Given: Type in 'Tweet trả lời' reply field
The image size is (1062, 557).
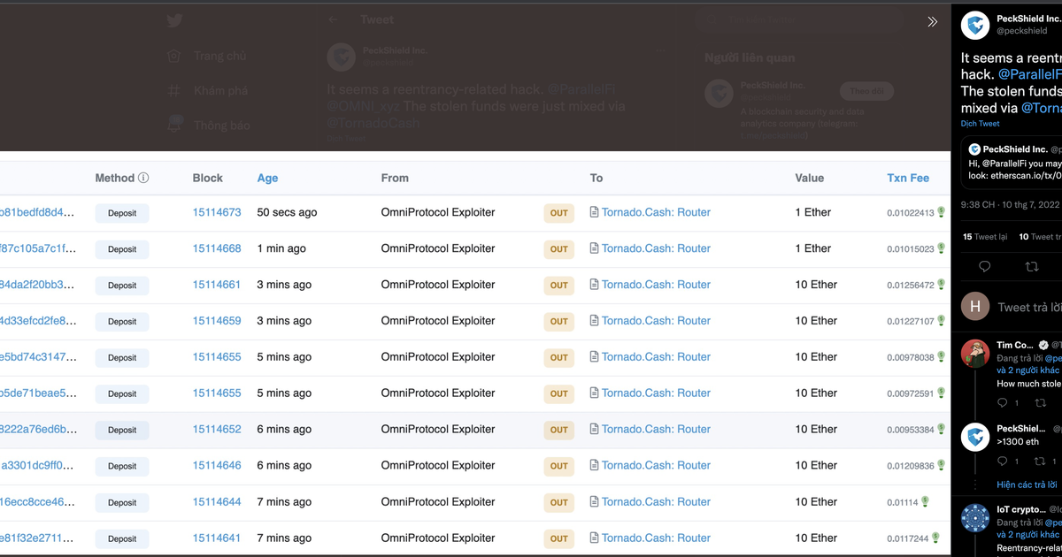Looking at the screenshot, I should (x=1028, y=307).
